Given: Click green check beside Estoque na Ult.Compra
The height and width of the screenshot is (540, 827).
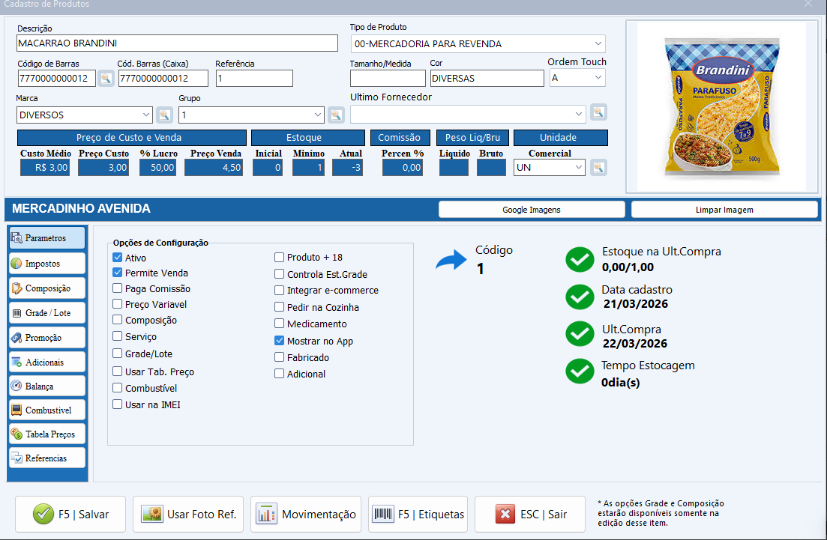Looking at the screenshot, I should (580, 260).
